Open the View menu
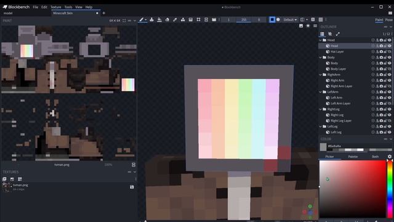The height and width of the screenshot is (222, 394). coord(79,7)
